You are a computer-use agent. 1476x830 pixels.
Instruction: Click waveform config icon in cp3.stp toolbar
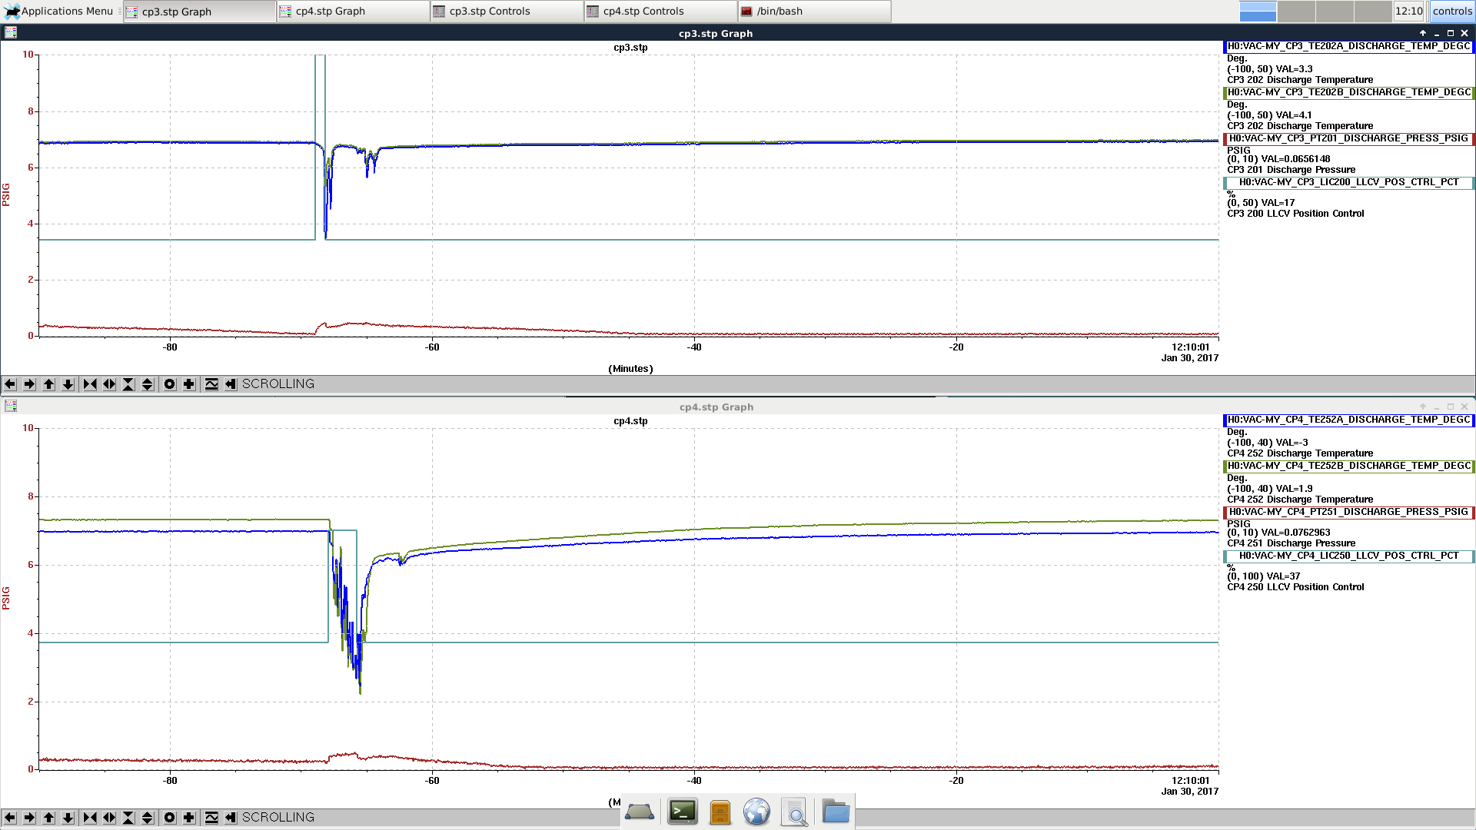tap(211, 384)
